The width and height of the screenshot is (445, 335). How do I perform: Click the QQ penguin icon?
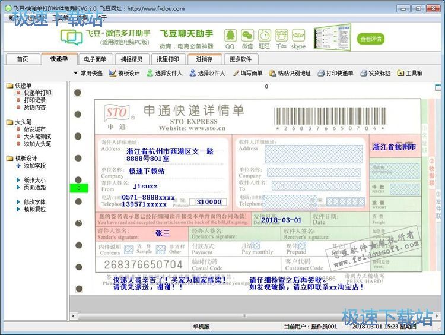(x=230, y=36)
